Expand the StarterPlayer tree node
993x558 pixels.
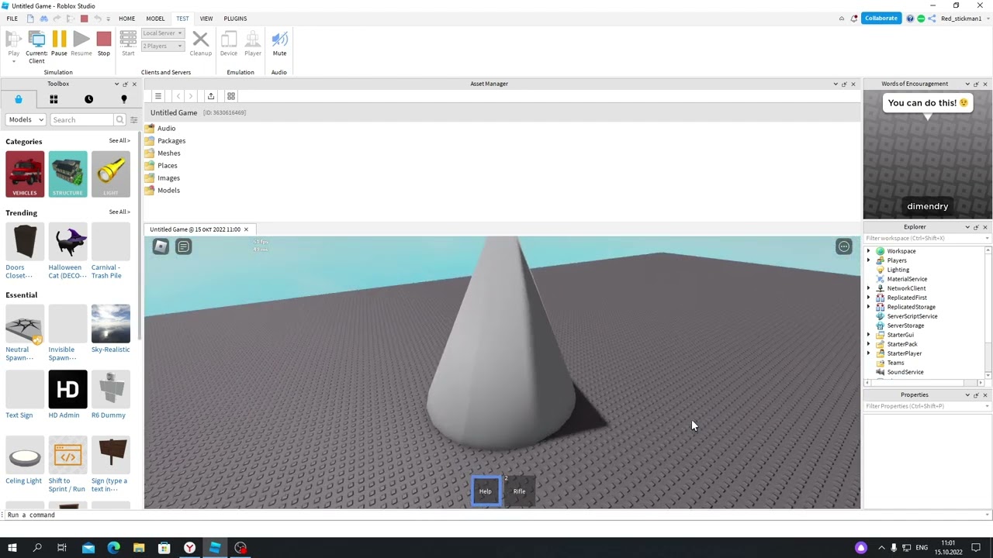pos(868,353)
